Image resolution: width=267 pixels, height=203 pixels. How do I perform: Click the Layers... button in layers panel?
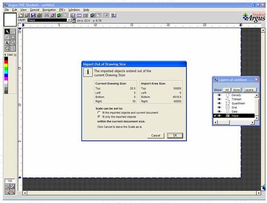[x=249, y=90]
